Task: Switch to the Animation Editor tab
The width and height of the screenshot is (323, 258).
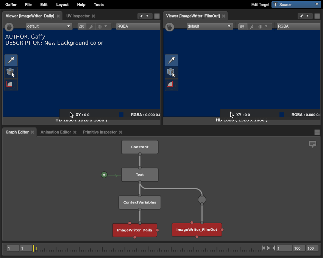Action: click(56, 132)
